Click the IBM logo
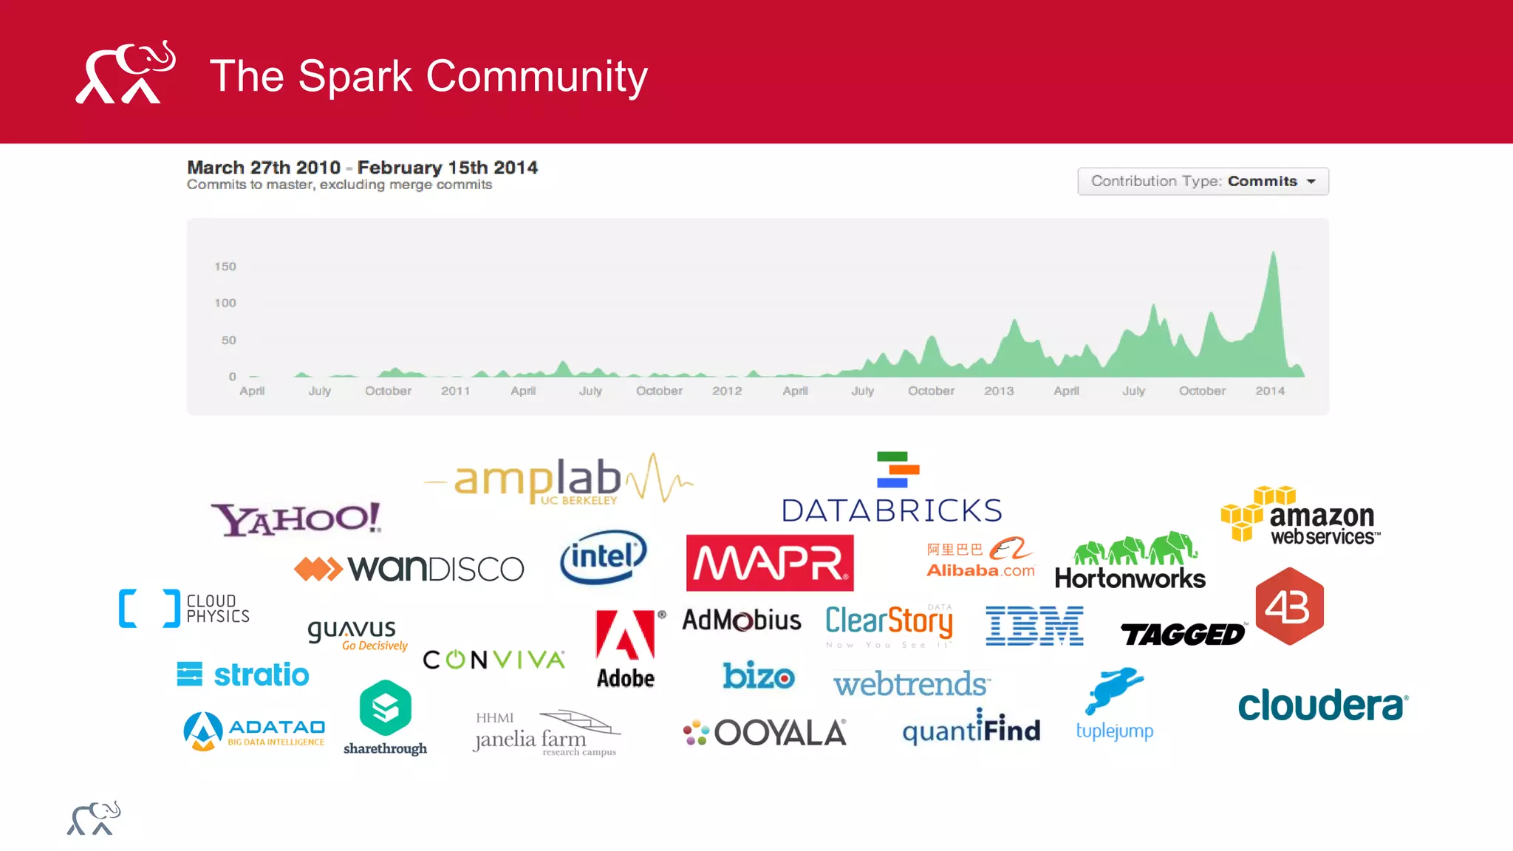The width and height of the screenshot is (1513, 851). [1034, 626]
